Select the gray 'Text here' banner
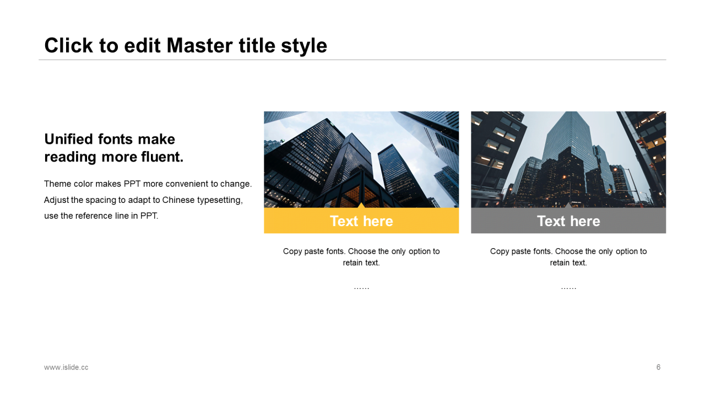 pos(568,221)
